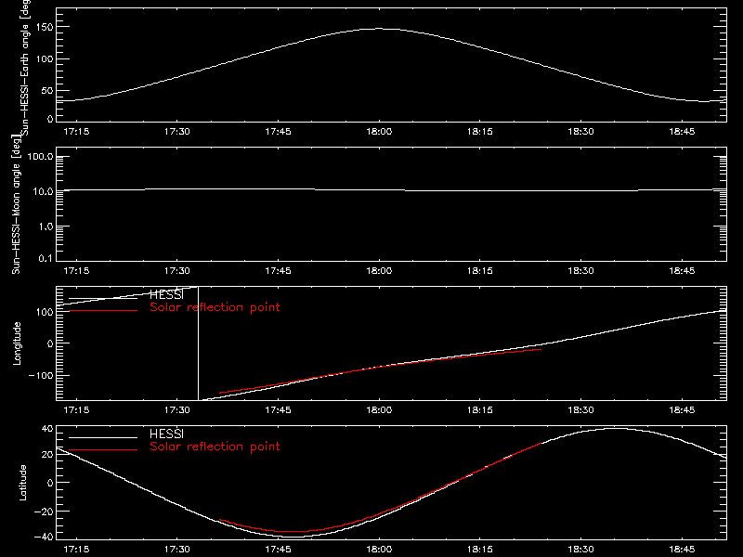Click the 1.0 tick on Moon angle axis
This screenshot has height=557, width=743.
pyautogui.click(x=46, y=227)
